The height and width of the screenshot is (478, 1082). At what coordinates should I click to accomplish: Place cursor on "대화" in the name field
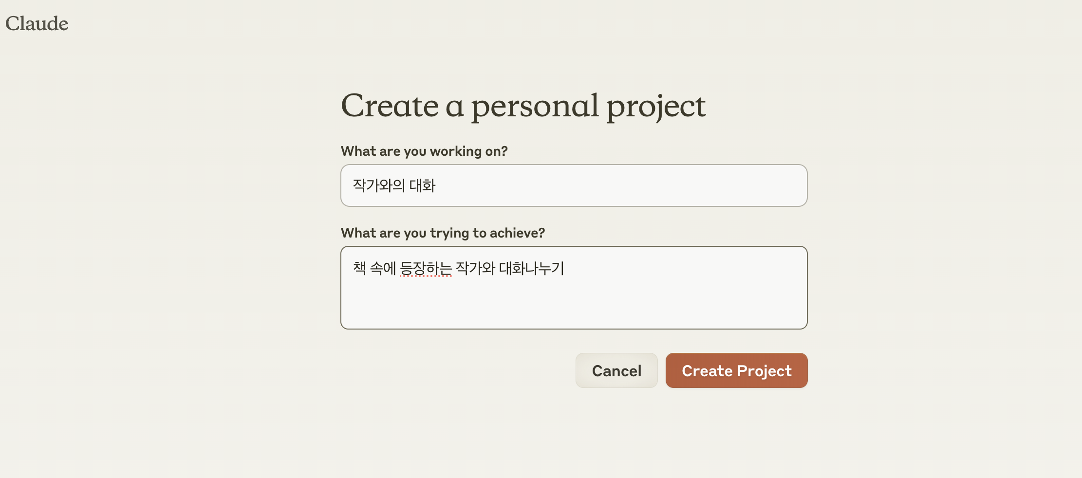tap(422, 185)
